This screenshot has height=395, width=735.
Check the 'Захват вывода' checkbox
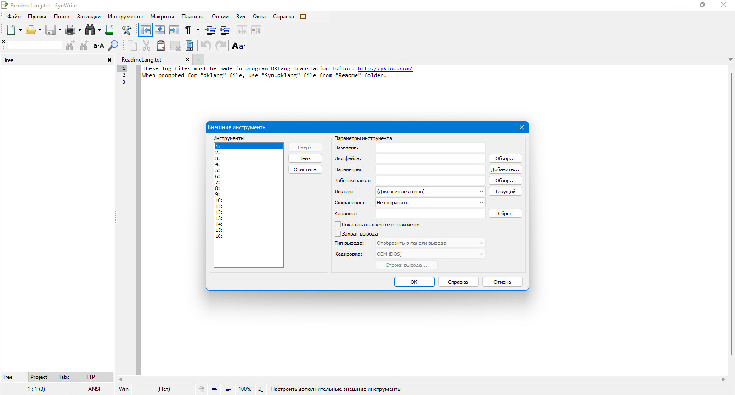point(338,234)
